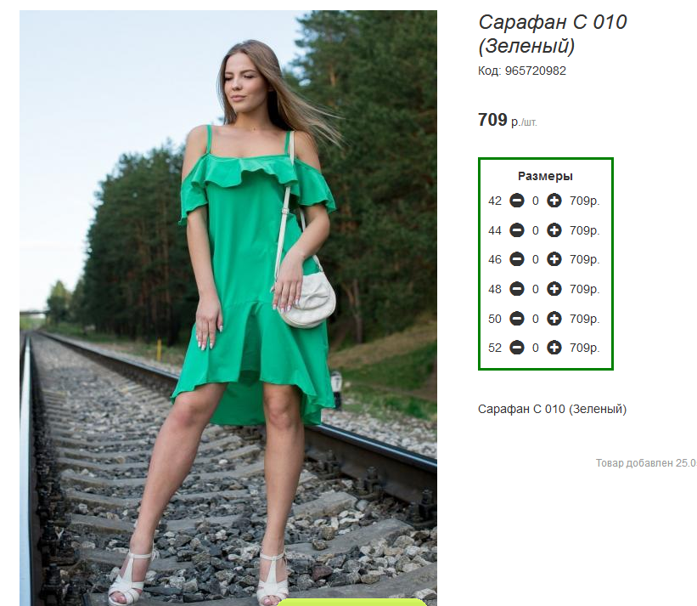Click plus icon for size 52

pyautogui.click(x=554, y=348)
